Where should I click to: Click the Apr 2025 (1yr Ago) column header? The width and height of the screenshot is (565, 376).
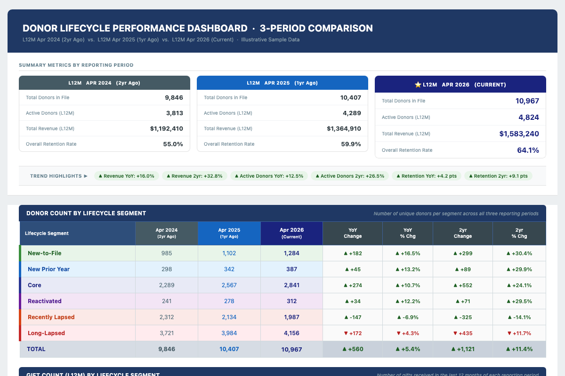tap(229, 233)
